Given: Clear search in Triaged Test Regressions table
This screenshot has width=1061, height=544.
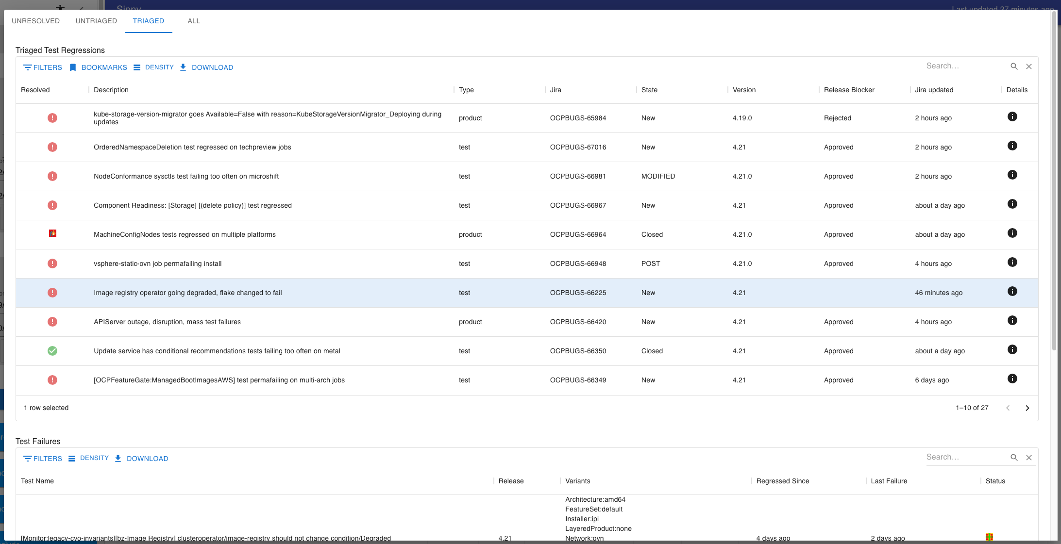Looking at the screenshot, I should pos(1028,66).
